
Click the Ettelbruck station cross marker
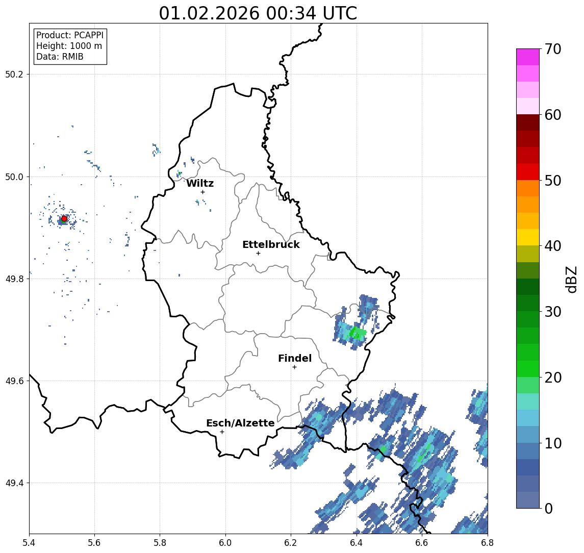tap(258, 254)
